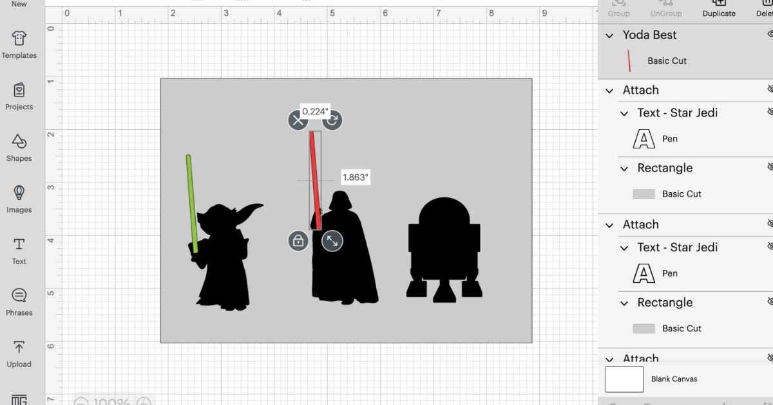Click the white Blank Canvas swatch

coord(624,379)
